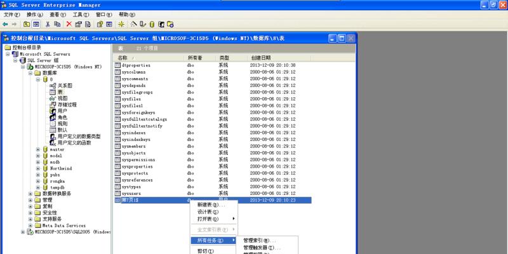Image resolution: width=508 pixels, height=254 pixels.
Task: Collapse database 8 node
Action: pos(38,79)
